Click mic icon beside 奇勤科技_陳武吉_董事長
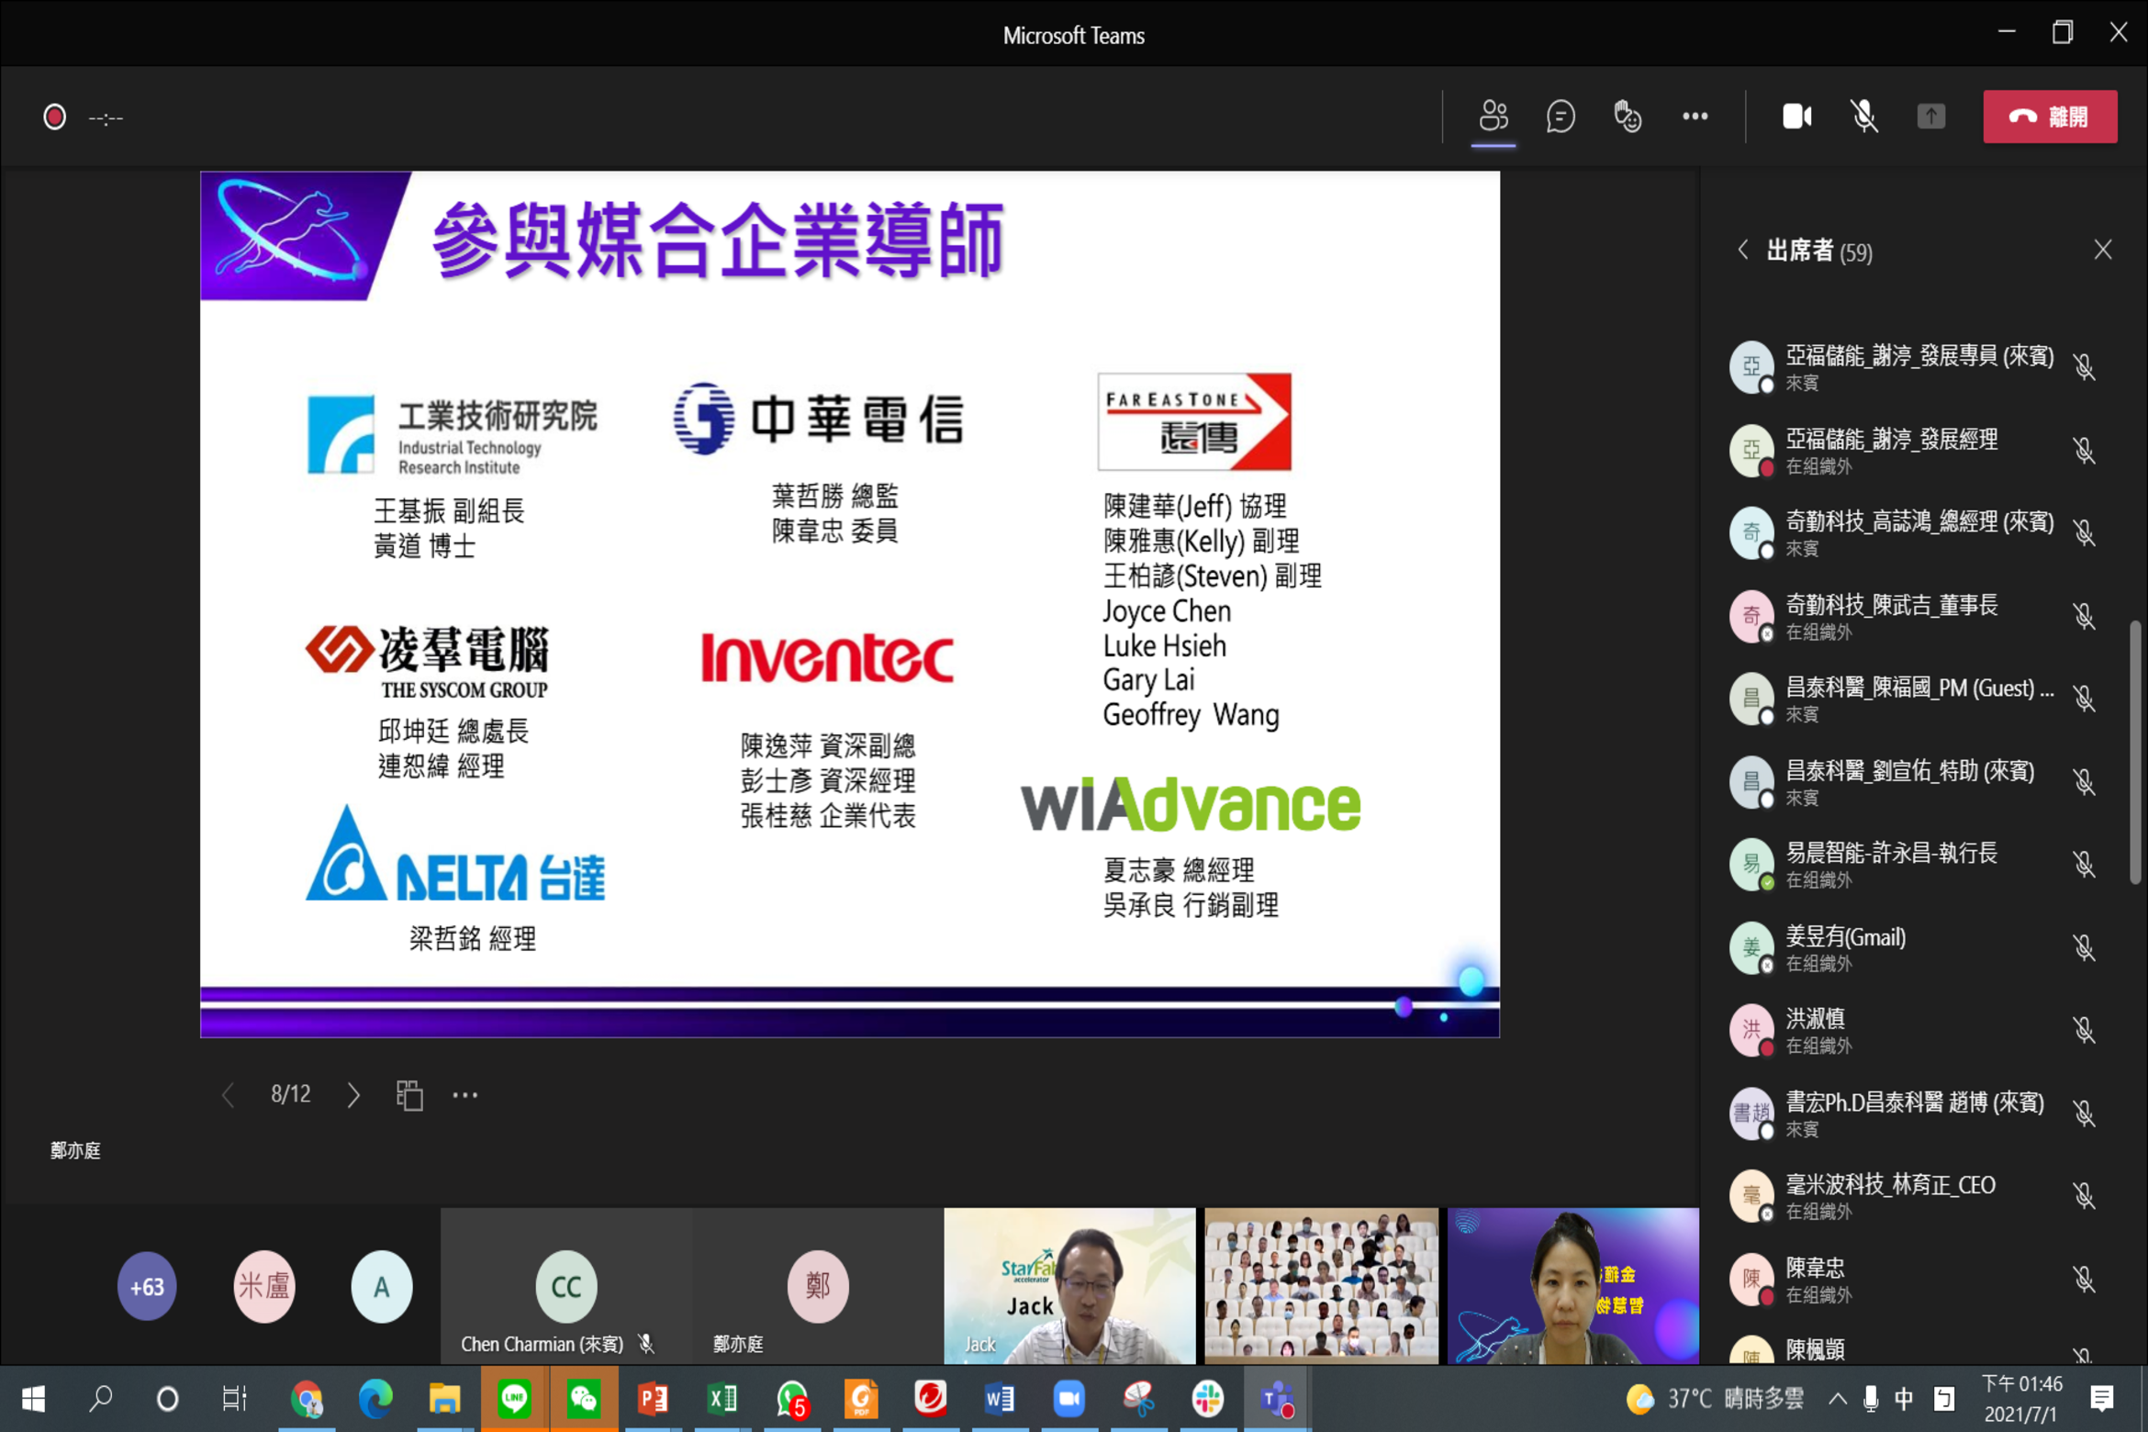This screenshot has height=1432, width=2148. click(x=2084, y=616)
